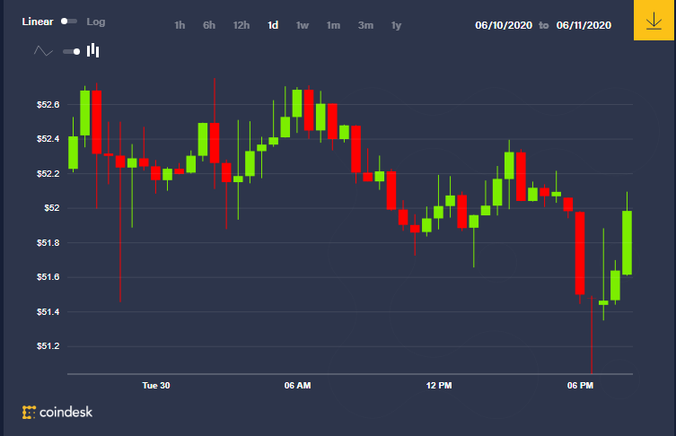This screenshot has width=676, height=436.
Task: Switch to the 1y time range
Action: coord(396,26)
